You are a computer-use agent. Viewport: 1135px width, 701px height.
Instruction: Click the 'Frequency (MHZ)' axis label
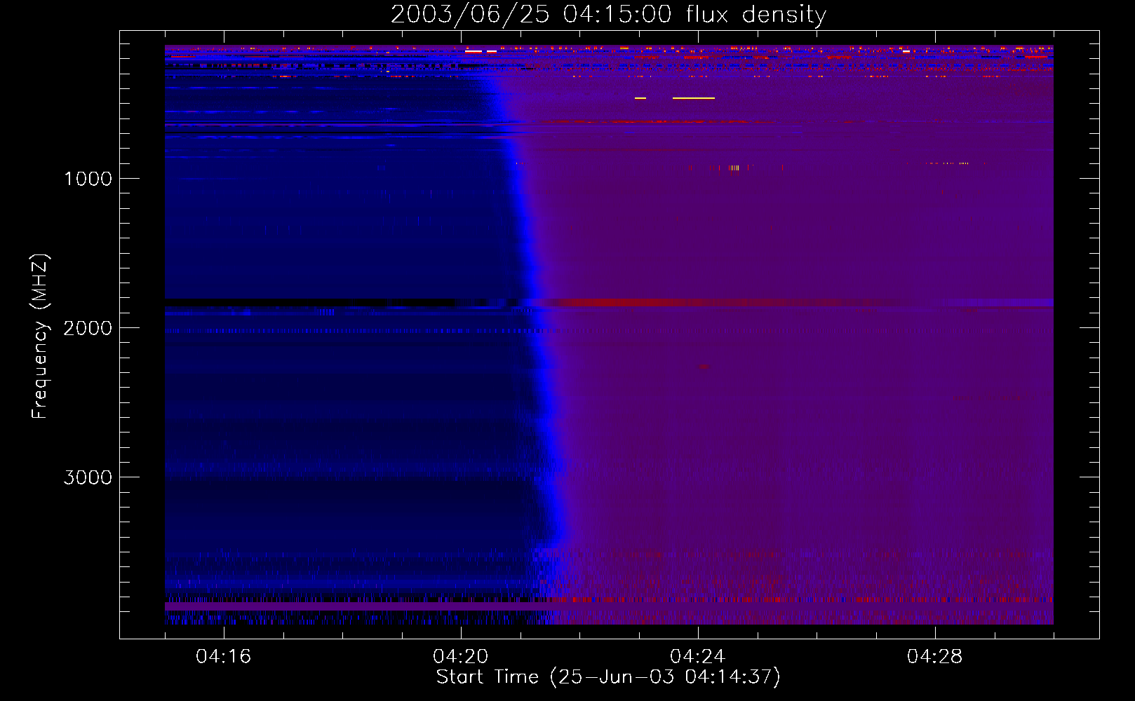39,336
